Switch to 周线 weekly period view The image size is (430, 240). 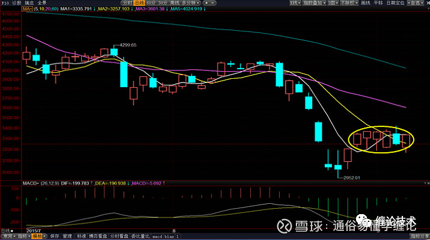(x=174, y=3)
